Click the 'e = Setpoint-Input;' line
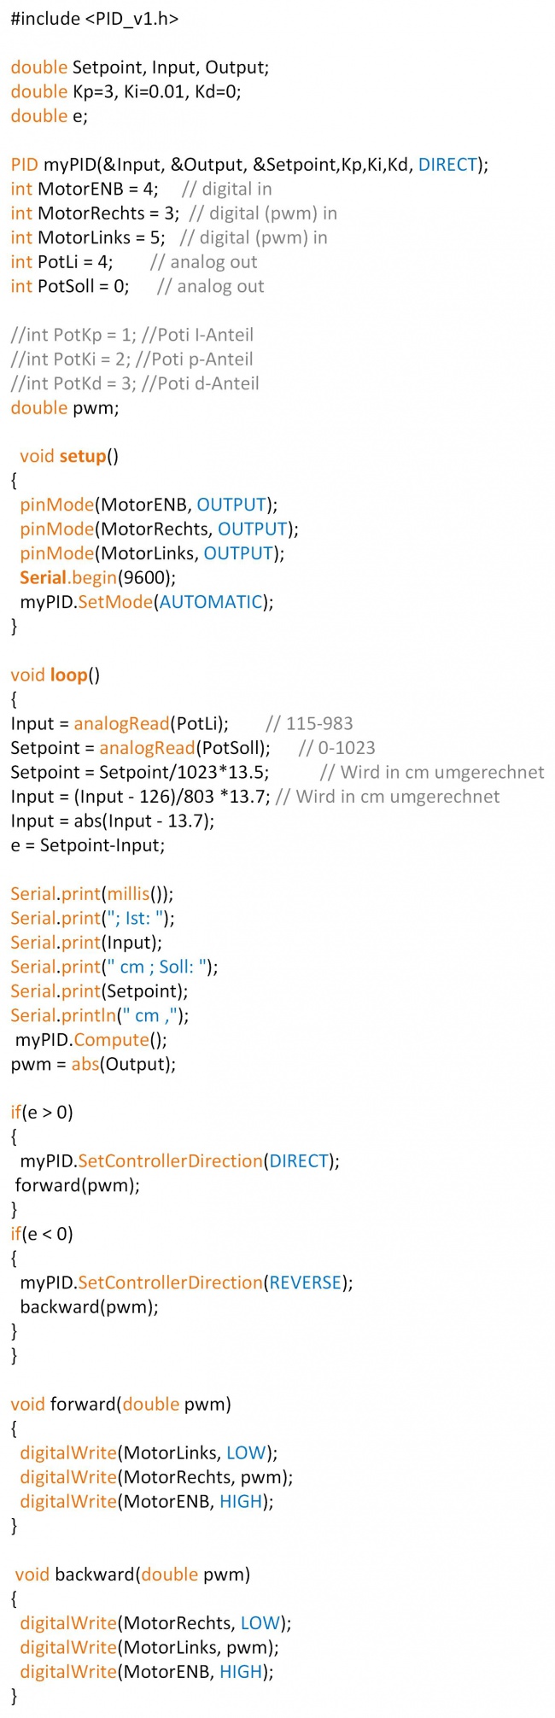The image size is (555, 1718). (87, 845)
